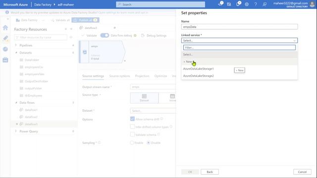317x178 pixels.
Task: Open the Manage toolbox icon in sidebar
Action: click(5, 60)
